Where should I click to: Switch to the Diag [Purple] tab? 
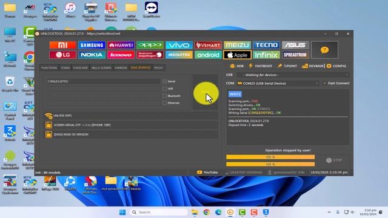click(140, 68)
